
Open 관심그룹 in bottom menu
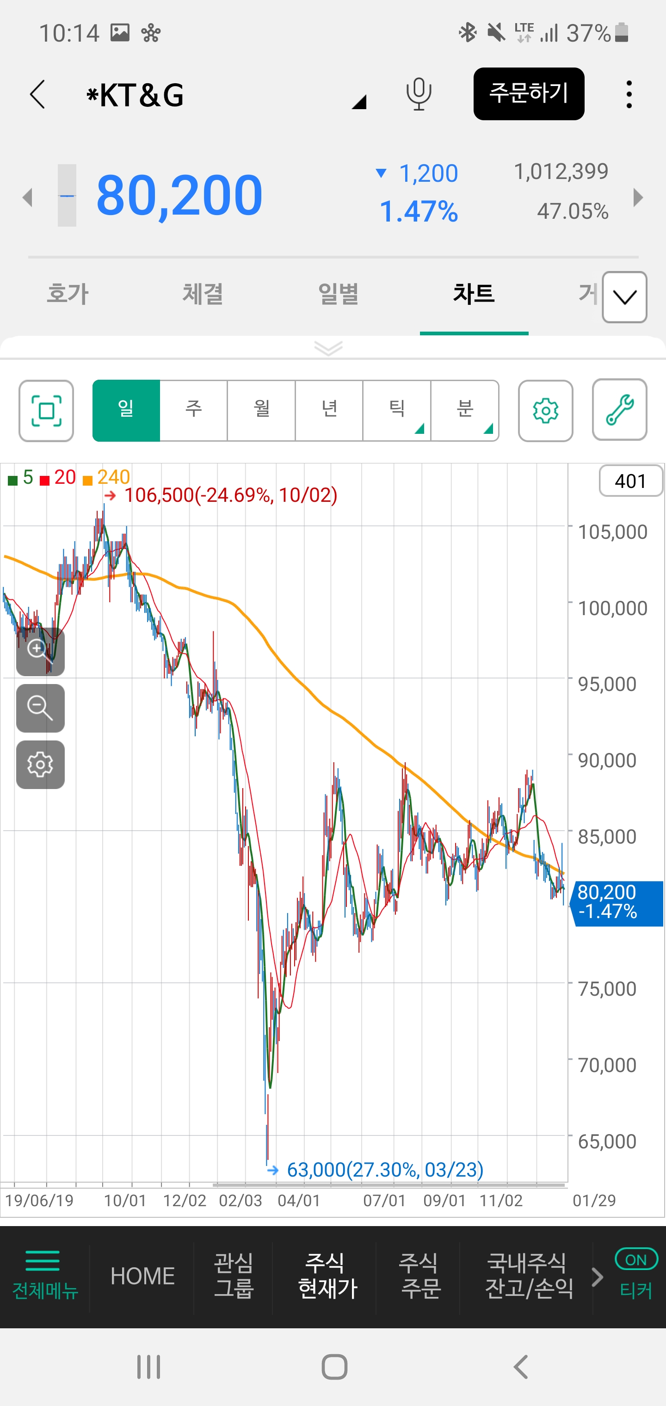coord(234,1276)
